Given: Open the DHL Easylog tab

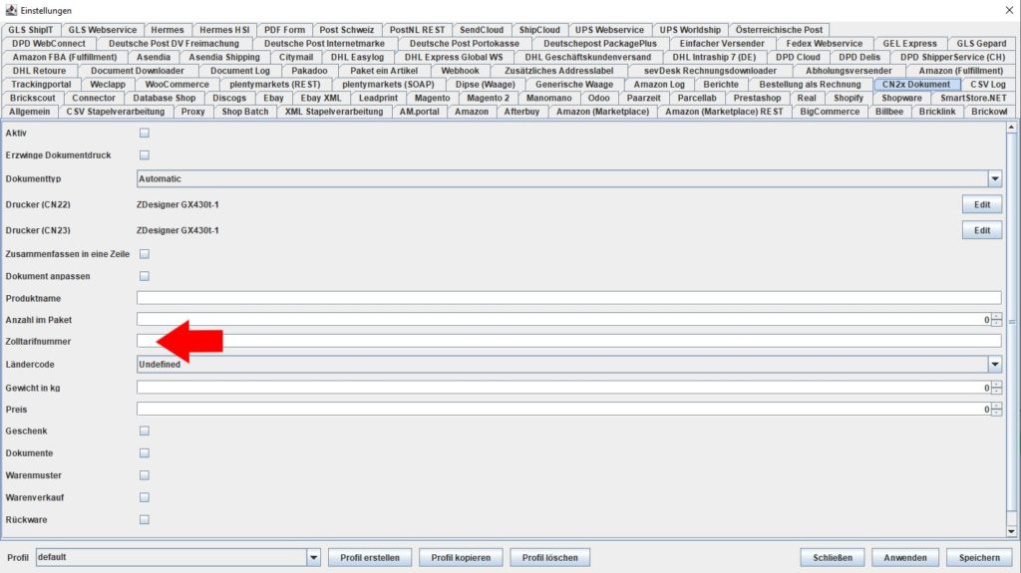Looking at the screenshot, I should [358, 57].
